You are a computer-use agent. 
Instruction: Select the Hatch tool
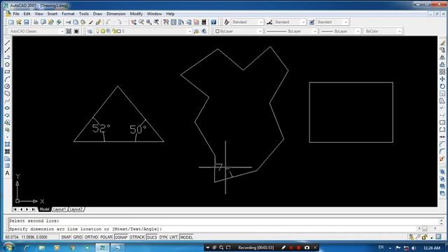click(x=8, y=144)
